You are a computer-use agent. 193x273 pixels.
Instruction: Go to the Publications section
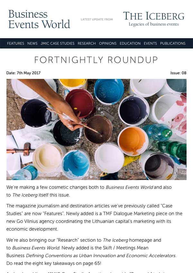(173, 43)
